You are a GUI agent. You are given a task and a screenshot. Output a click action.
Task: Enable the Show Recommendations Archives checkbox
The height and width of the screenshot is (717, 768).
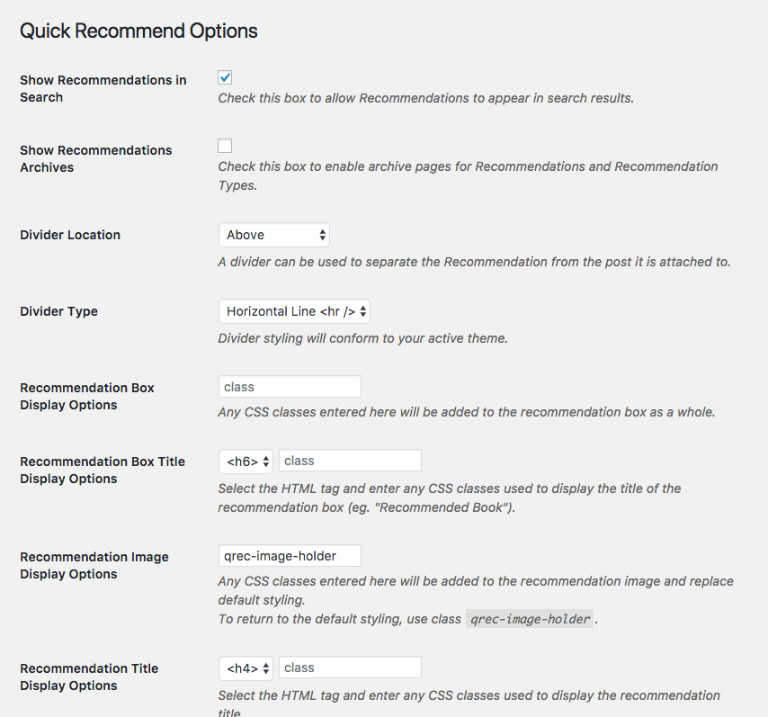coord(225,146)
